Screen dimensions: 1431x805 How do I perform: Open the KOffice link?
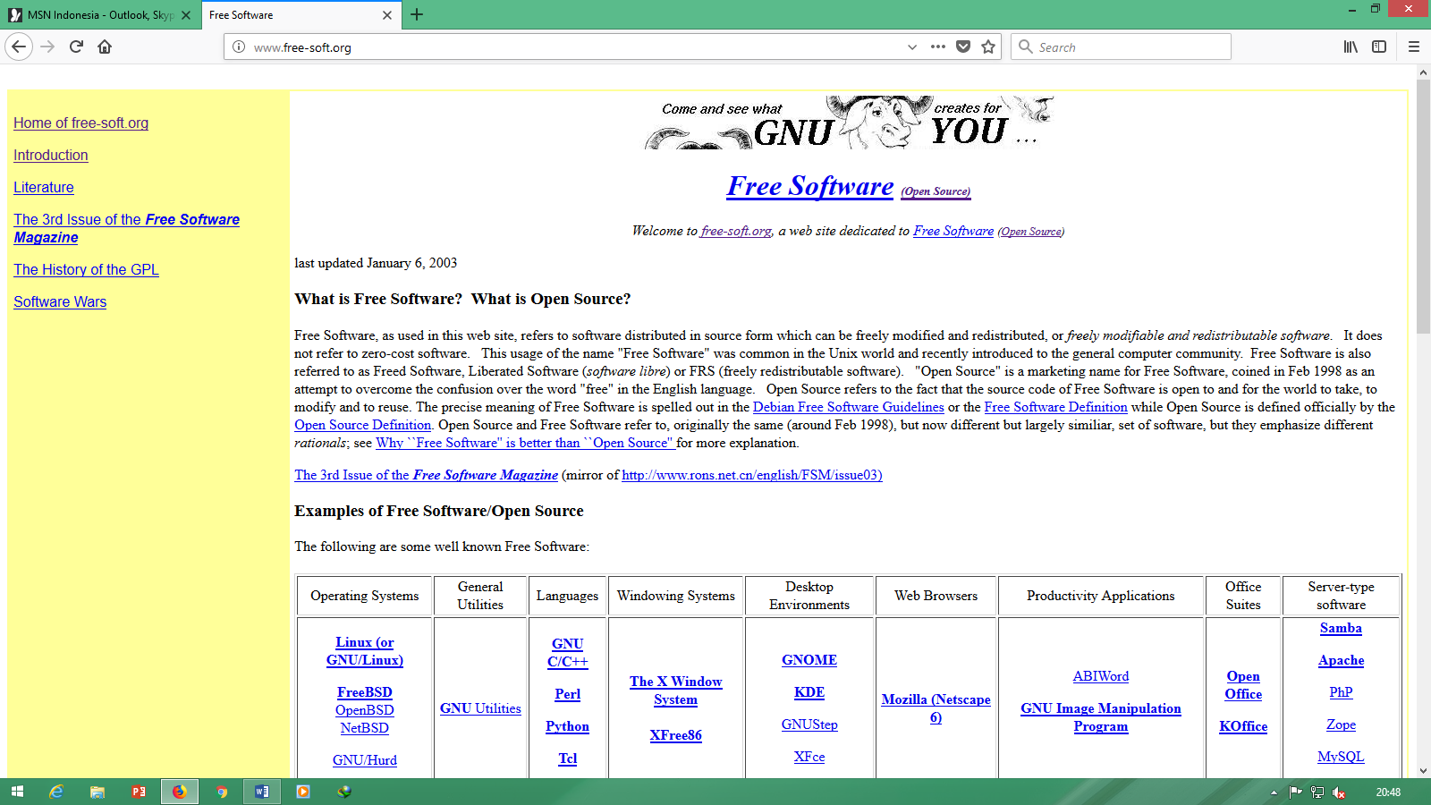[1243, 726]
